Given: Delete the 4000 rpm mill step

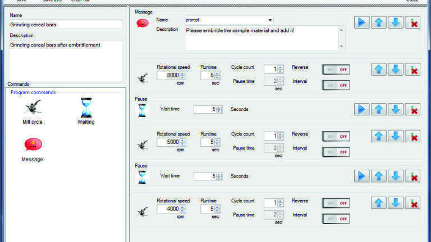Looking at the screenshot, I should [x=412, y=203].
